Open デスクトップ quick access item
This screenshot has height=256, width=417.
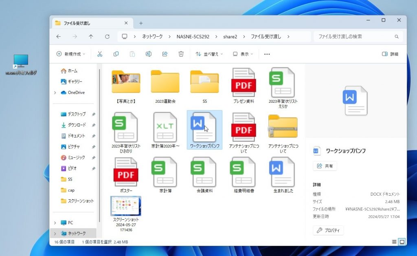(x=73, y=114)
